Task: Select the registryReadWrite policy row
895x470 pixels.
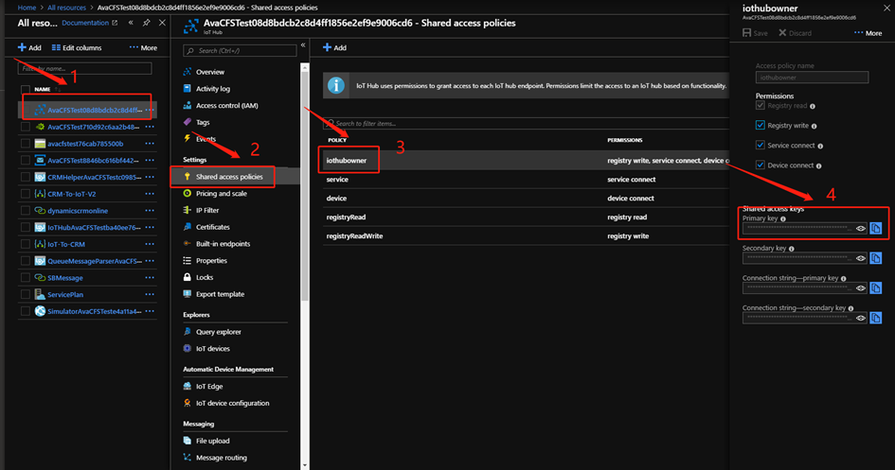Action: coord(527,235)
